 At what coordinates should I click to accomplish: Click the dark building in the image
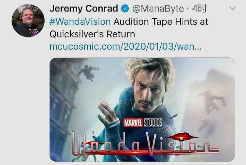(x=63, y=100)
